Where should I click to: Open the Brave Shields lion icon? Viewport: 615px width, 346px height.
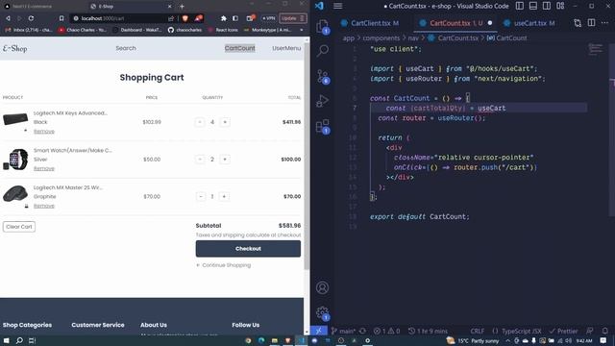coord(185,18)
